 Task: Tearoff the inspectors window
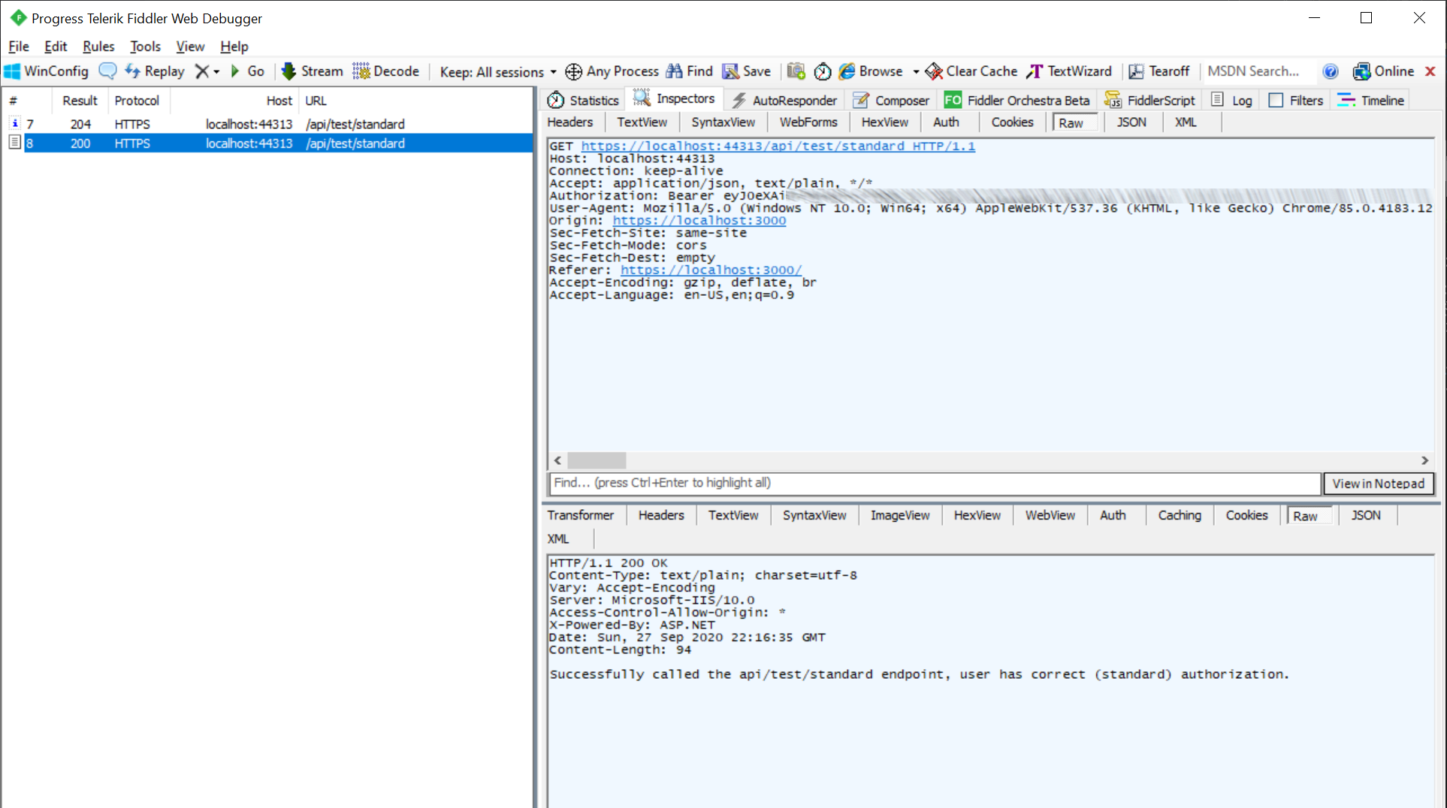(1159, 71)
